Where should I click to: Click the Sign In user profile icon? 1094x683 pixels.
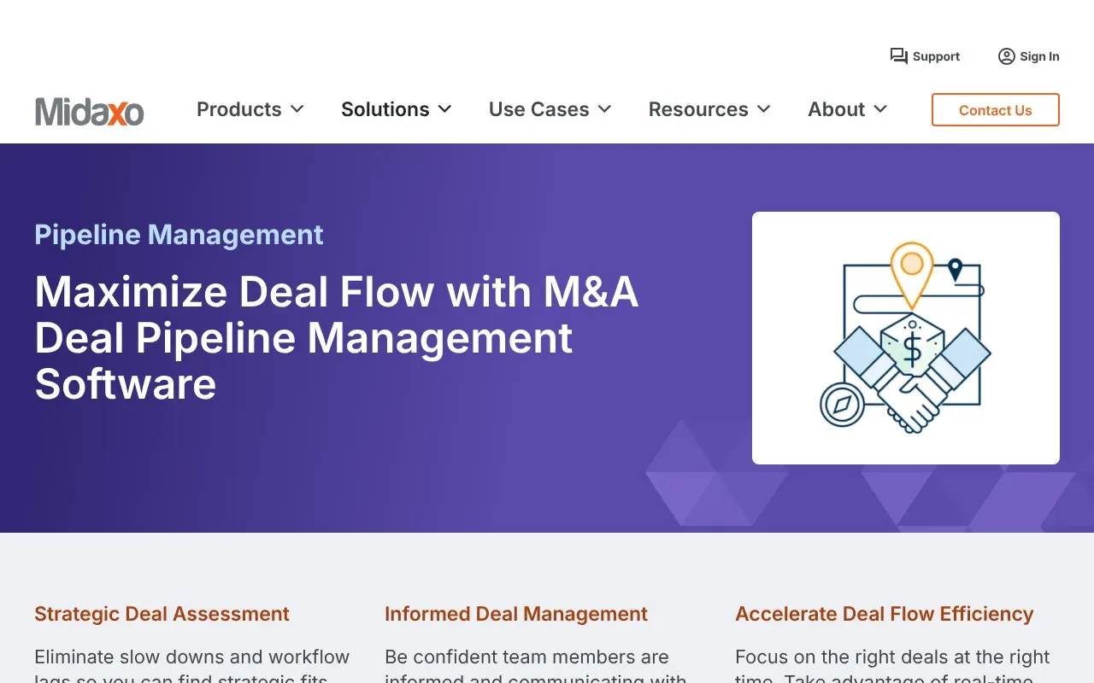pos(1006,56)
